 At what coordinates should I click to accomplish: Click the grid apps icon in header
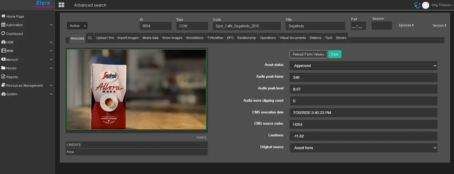pyautogui.click(x=61, y=5)
